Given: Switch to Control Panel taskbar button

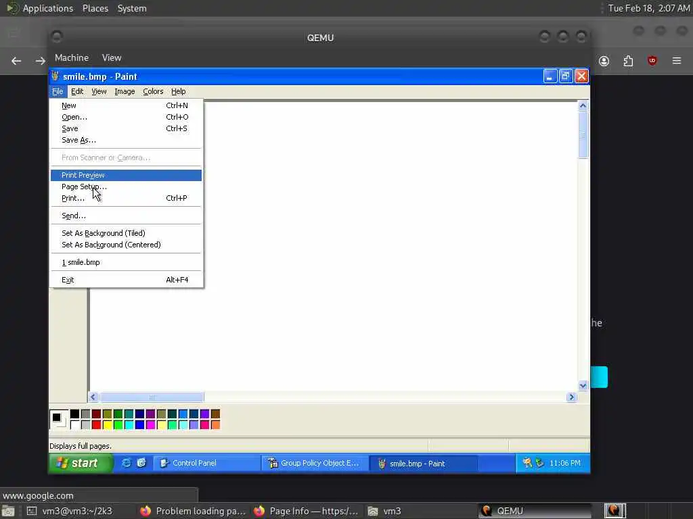Looking at the screenshot, I should [x=206, y=463].
